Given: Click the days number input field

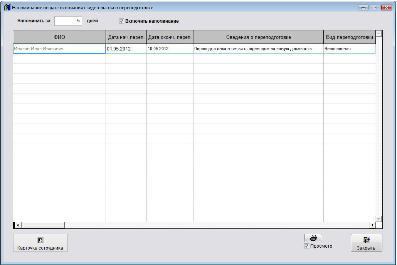Looking at the screenshot, I should [x=68, y=21].
